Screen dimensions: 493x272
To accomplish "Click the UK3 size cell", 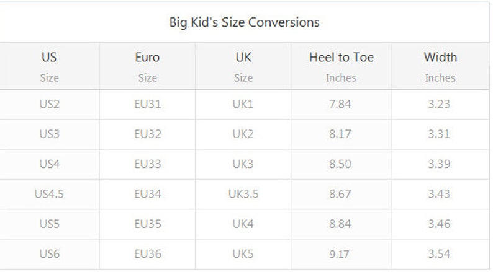I will click(243, 164).
